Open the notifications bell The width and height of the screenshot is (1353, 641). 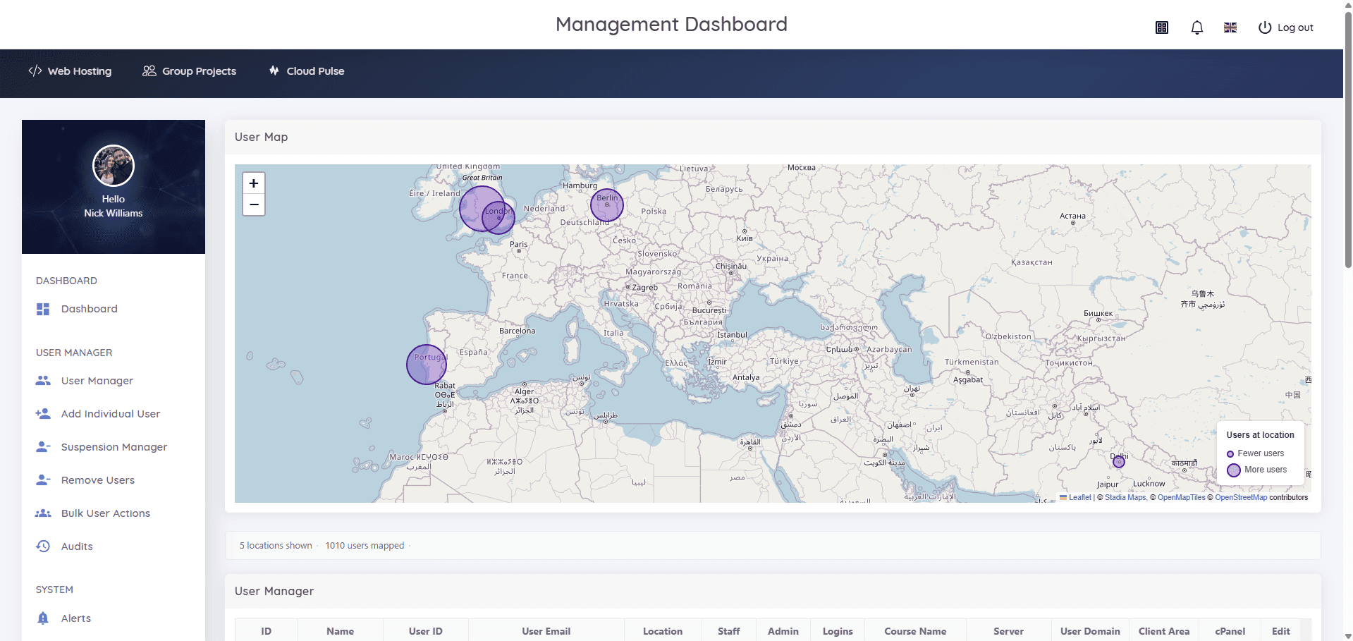pyautogui.click(x=1196, y=28)
